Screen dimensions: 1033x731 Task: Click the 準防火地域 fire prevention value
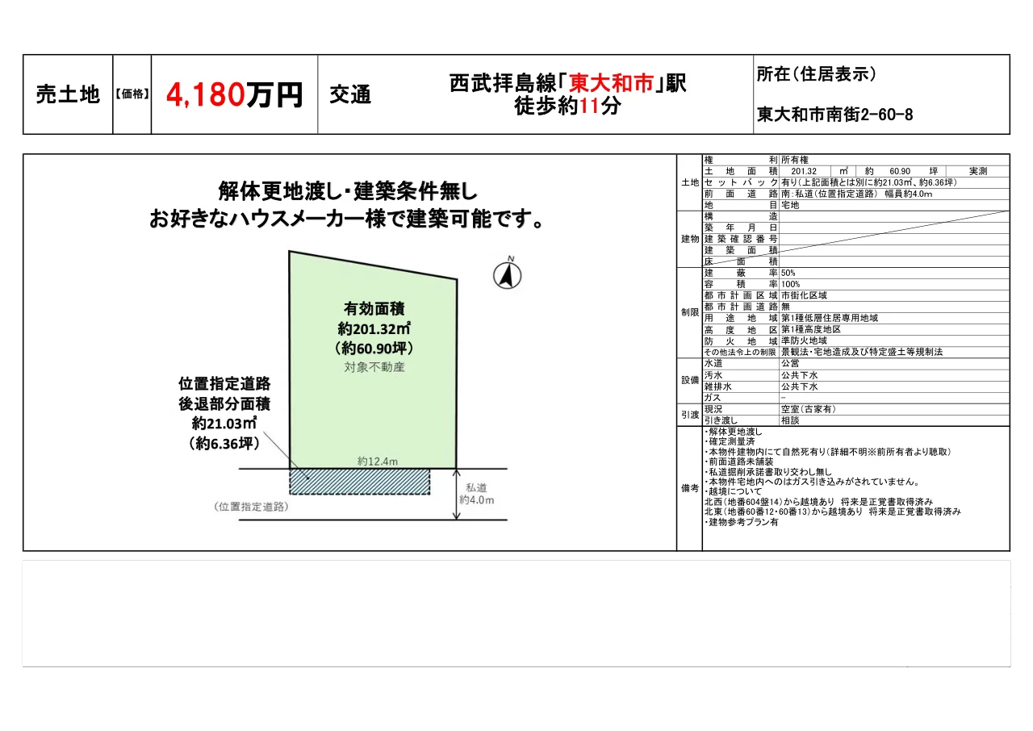[805, 340]
